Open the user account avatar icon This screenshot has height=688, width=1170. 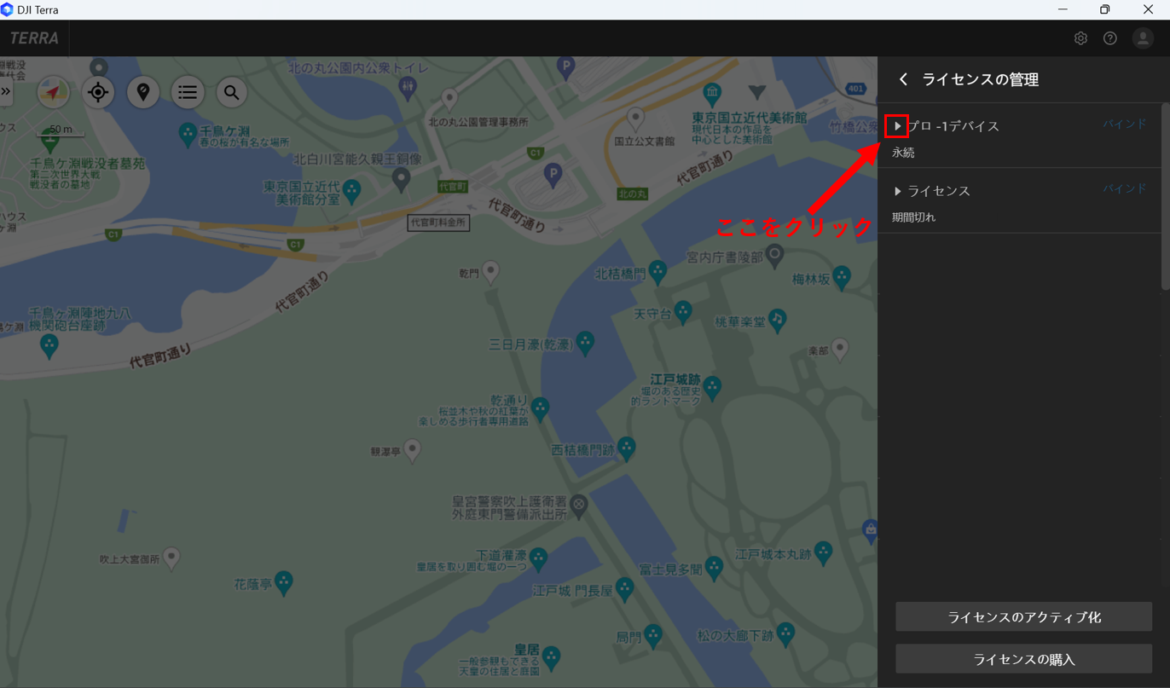(x=1143, y=38)
